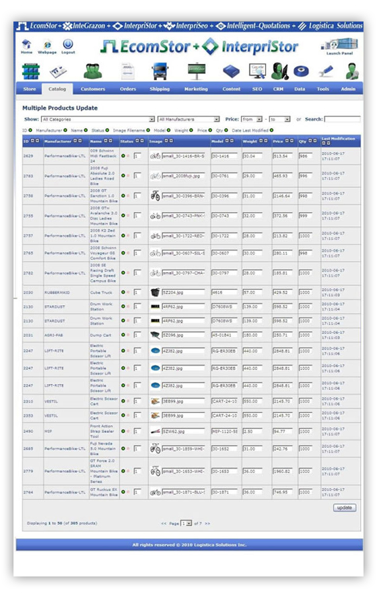Go to previous page with << link
Image resolution: width=377 pixels, height=598 pixels.
[x=164, y=524]
